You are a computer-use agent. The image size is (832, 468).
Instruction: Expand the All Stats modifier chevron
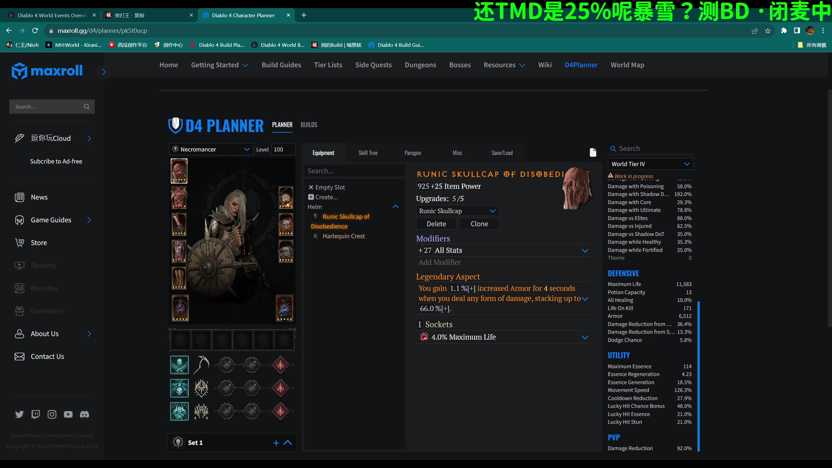click(585, 251)
